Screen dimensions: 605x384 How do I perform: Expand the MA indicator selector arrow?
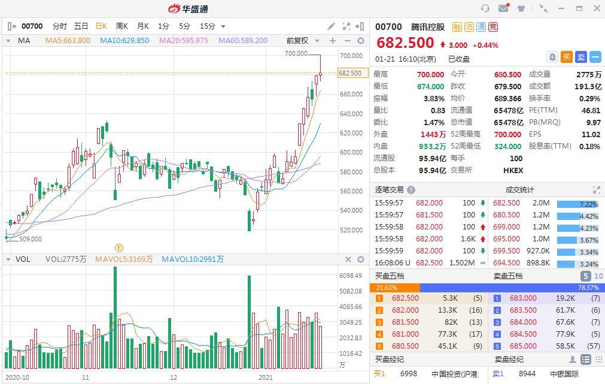pyautogui.click(x=8, y=41)
